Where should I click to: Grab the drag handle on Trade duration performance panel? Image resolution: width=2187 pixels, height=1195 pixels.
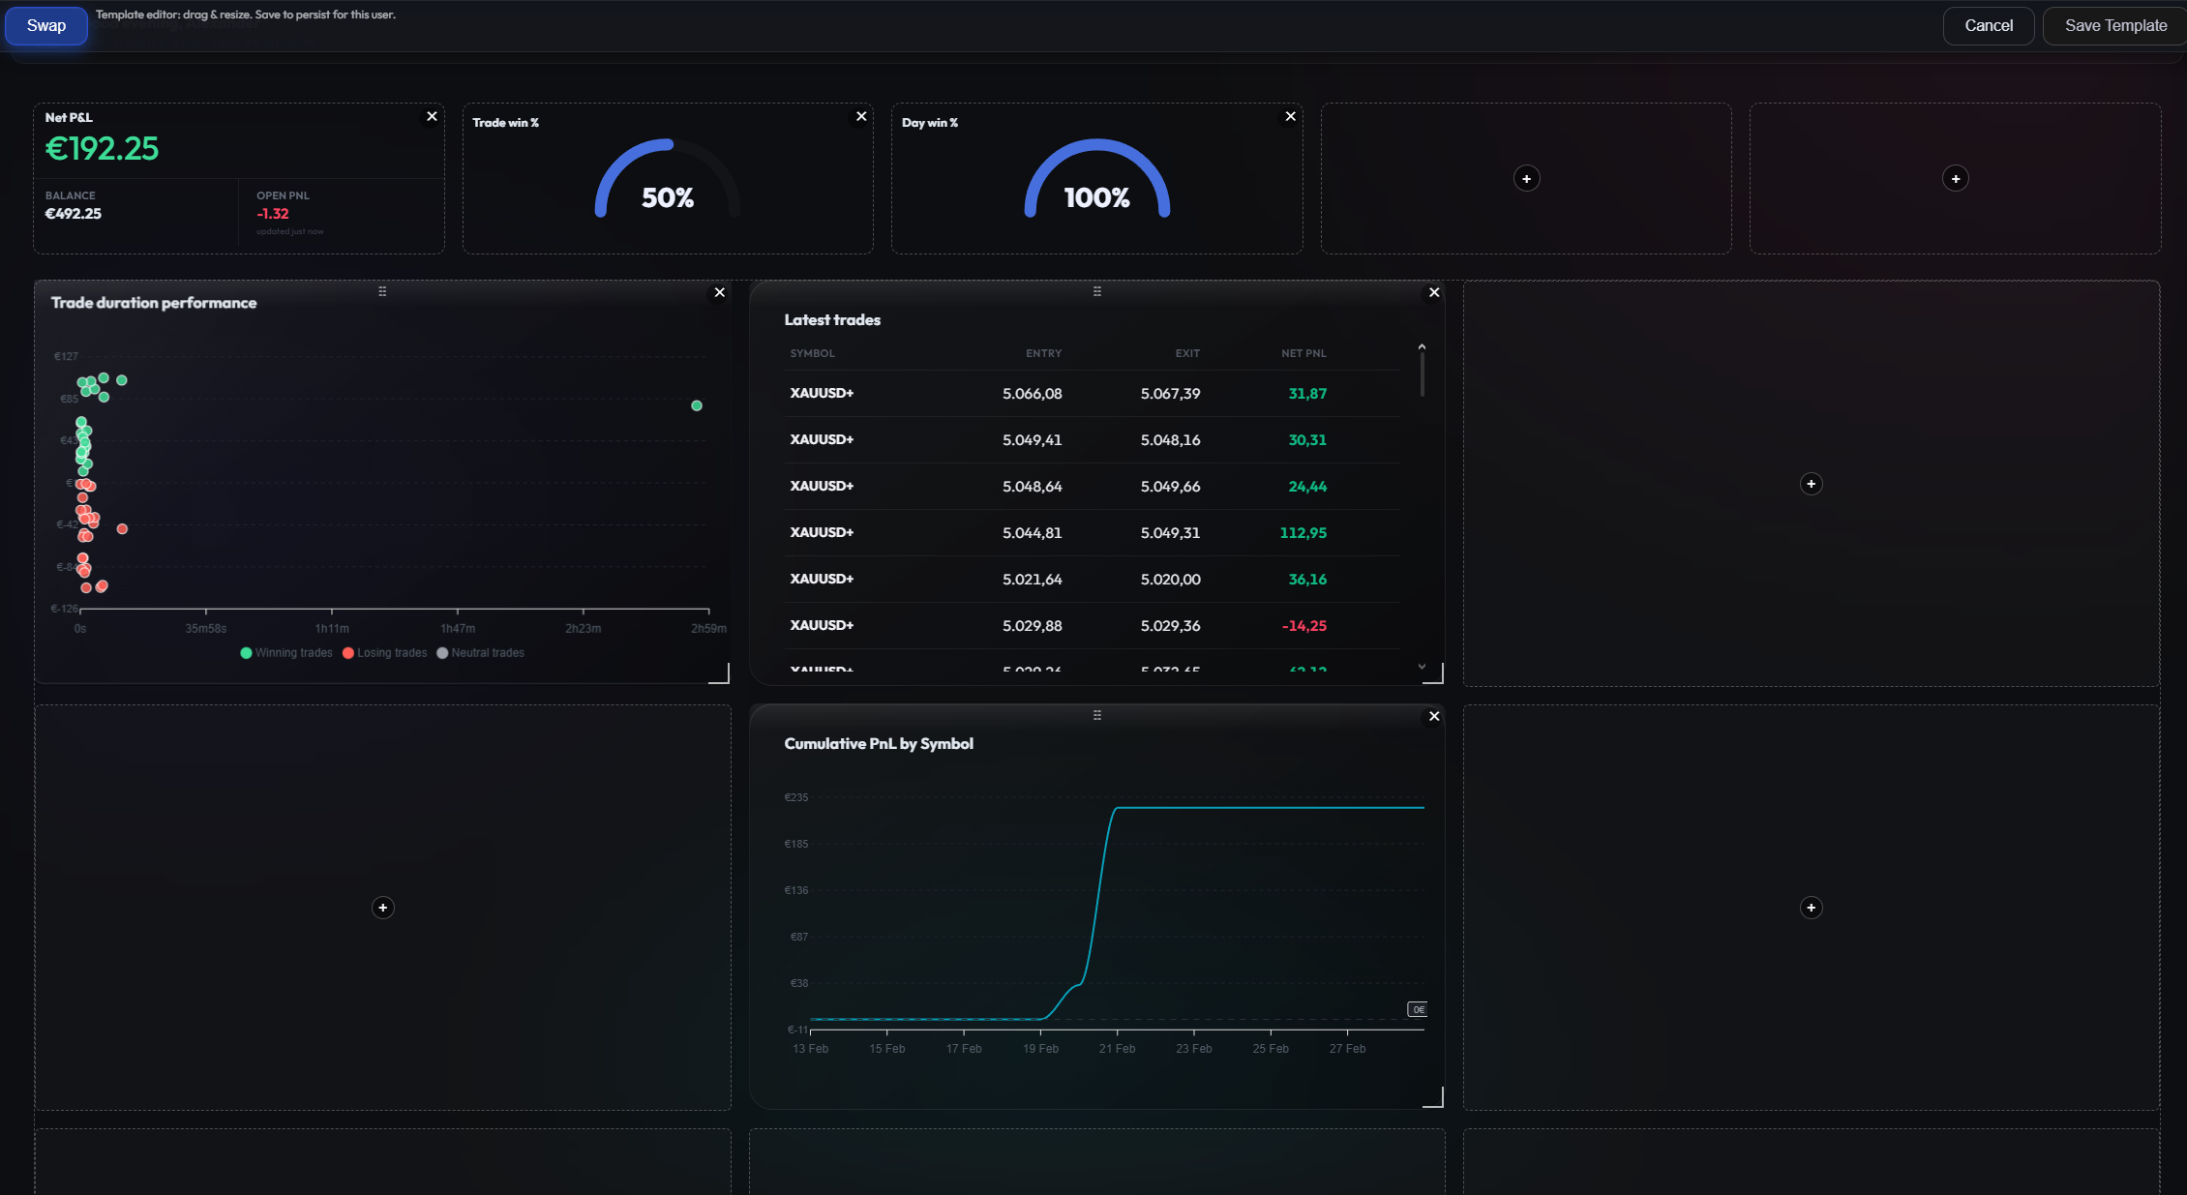pos(383,290)
